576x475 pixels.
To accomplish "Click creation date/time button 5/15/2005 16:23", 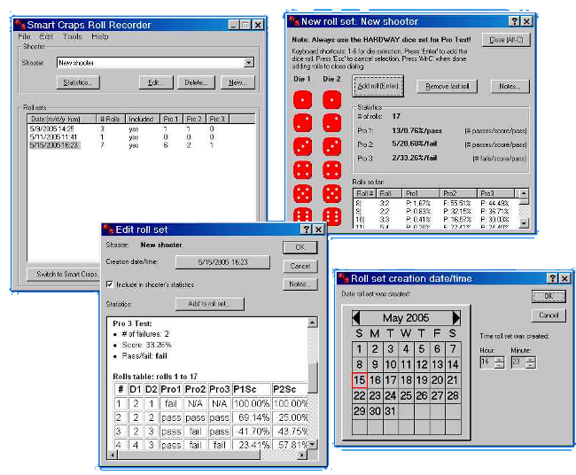I will (x=222, y=262).
